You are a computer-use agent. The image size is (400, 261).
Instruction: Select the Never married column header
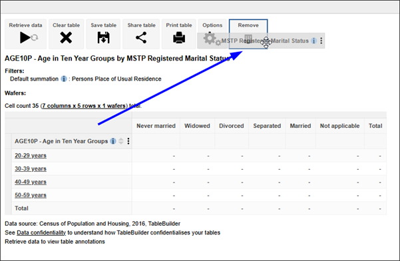(x=156, y=126)
